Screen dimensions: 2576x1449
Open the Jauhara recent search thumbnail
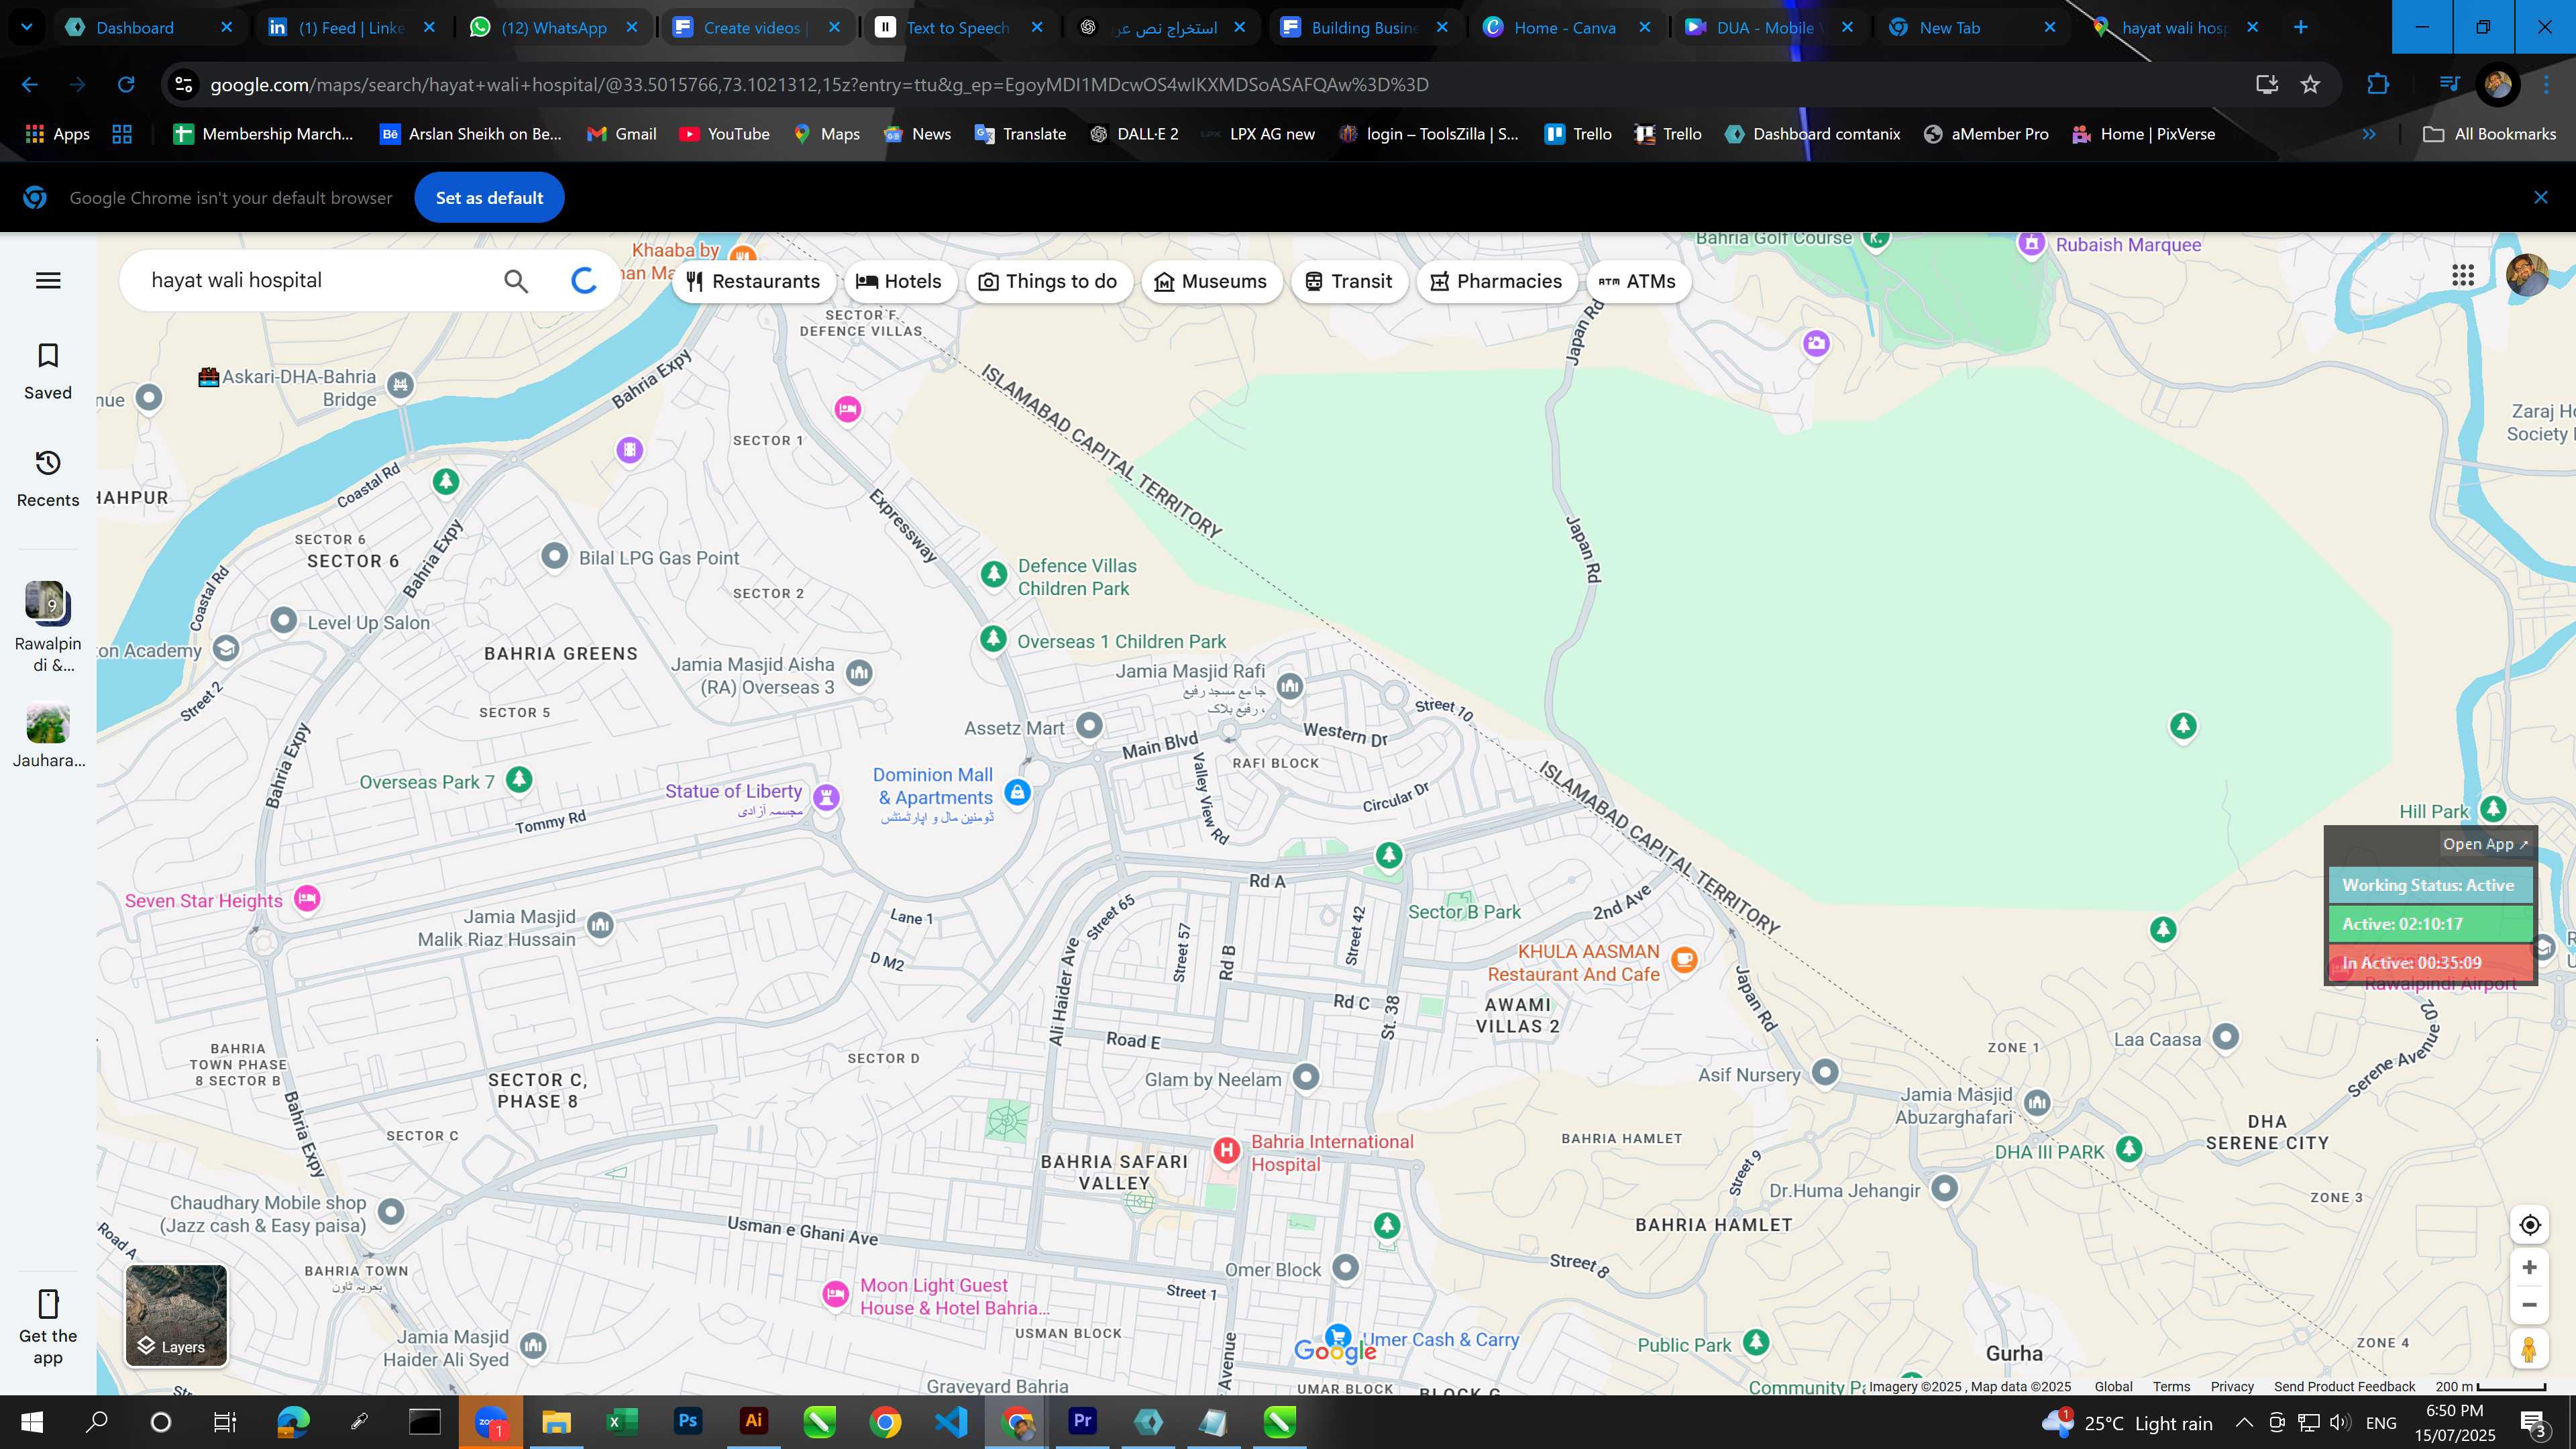point(48,736)
